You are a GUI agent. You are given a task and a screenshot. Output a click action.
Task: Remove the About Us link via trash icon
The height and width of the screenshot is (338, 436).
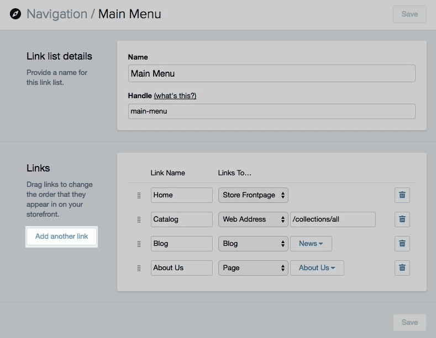tap(402, 267)
